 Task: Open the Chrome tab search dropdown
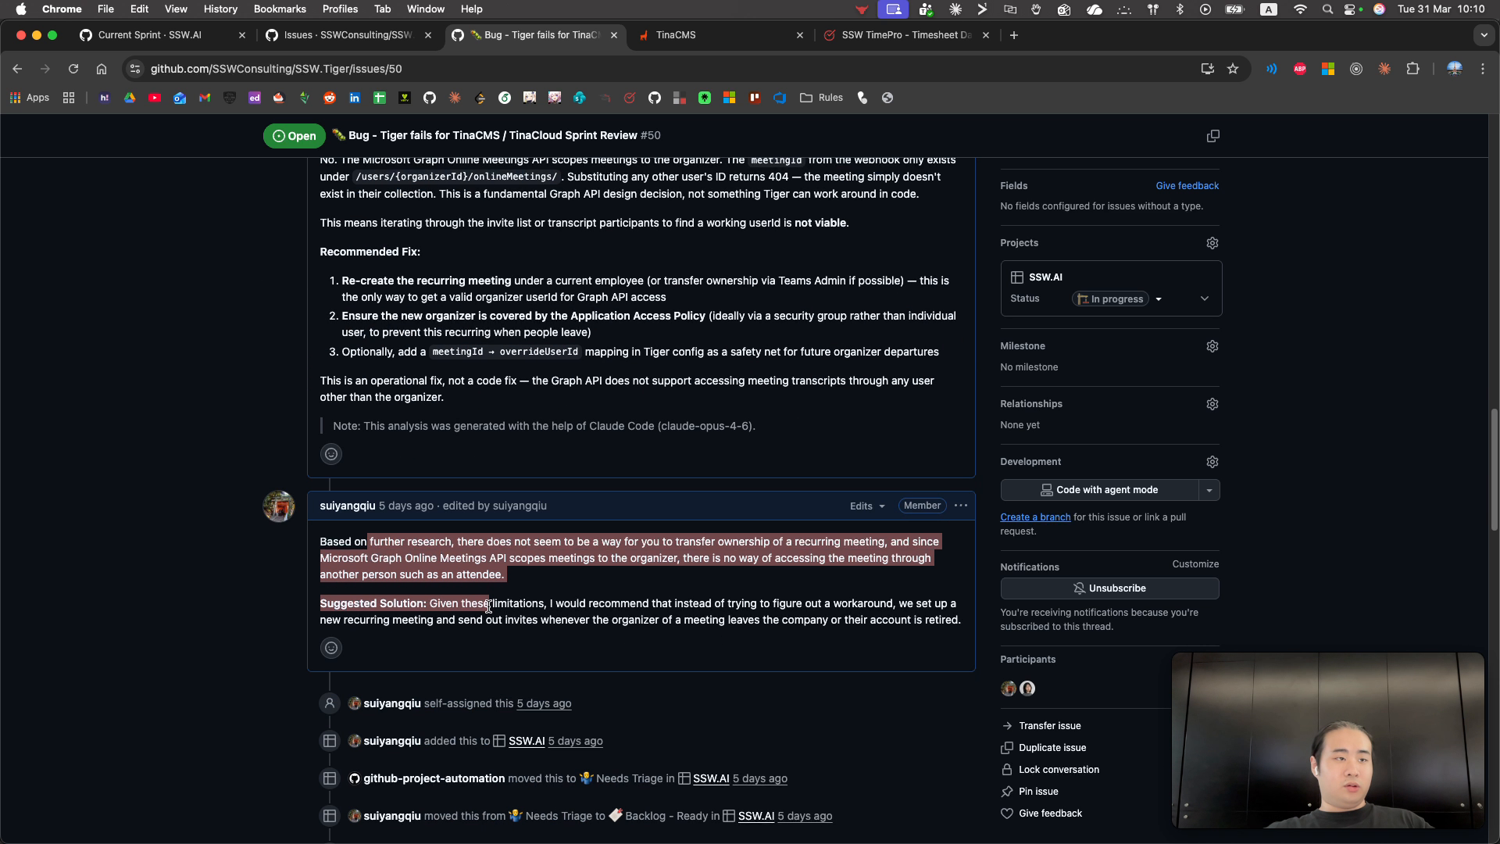[1484, 35]
